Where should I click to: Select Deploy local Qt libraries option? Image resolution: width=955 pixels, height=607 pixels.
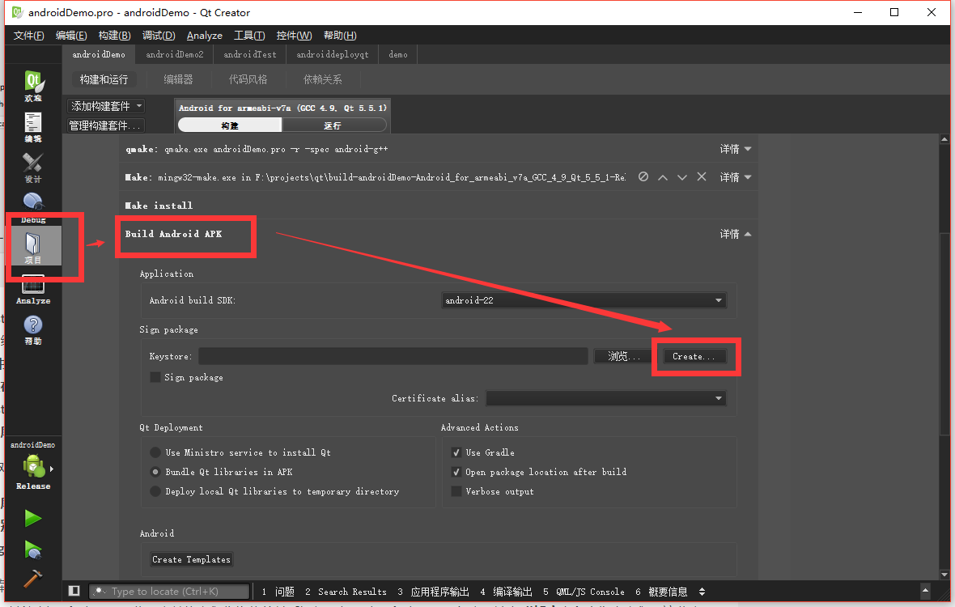155,491
